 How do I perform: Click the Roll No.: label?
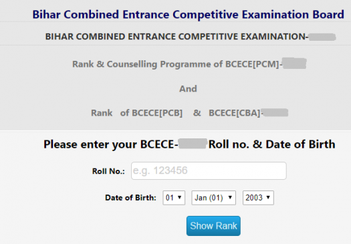click(x=108, y=171)
